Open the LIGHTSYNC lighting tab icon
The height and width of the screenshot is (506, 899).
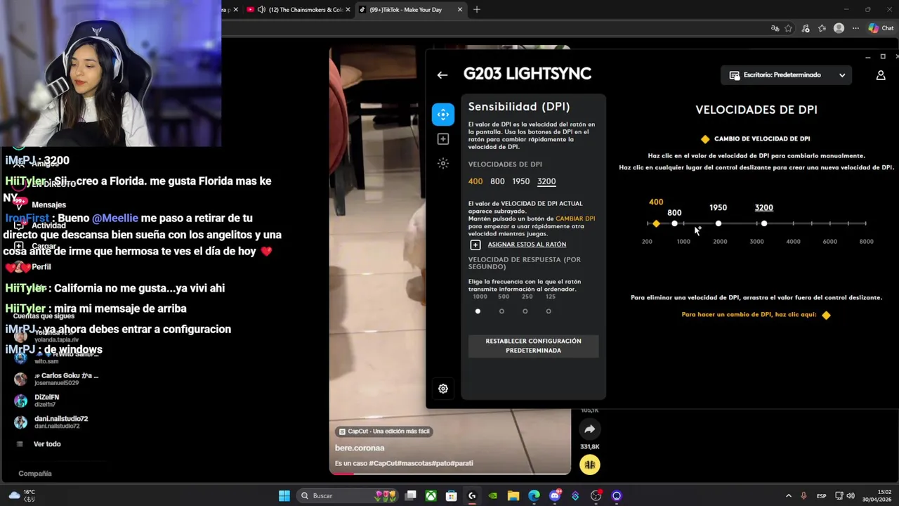coord(442,163)
